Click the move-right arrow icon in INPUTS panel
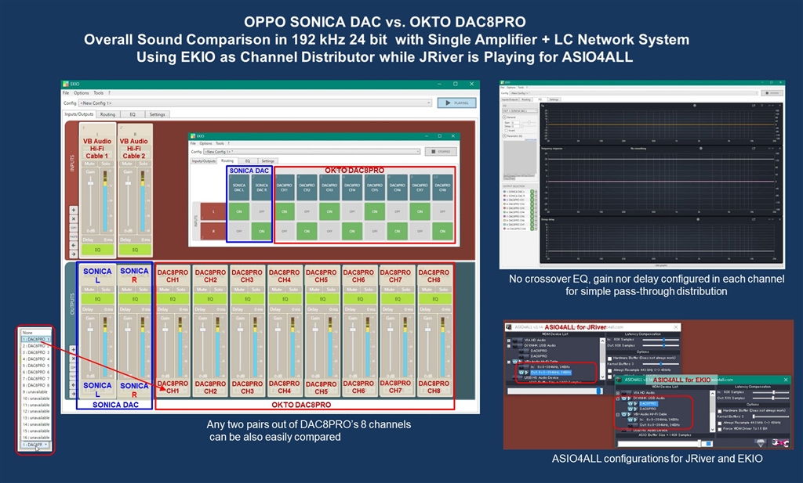 tap(73, 254)
